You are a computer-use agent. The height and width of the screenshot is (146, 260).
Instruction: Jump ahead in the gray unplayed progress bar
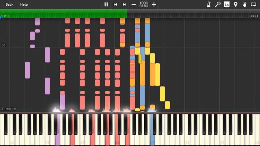point(193,13)
